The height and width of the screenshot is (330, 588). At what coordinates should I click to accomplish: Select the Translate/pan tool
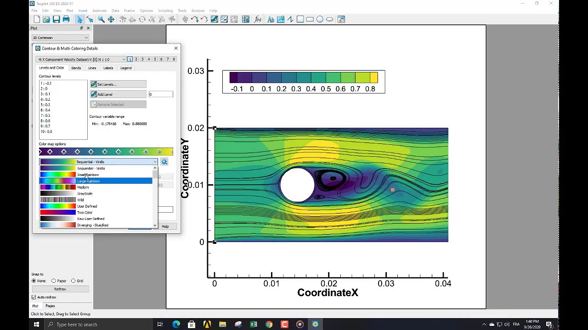pos(111,19)
